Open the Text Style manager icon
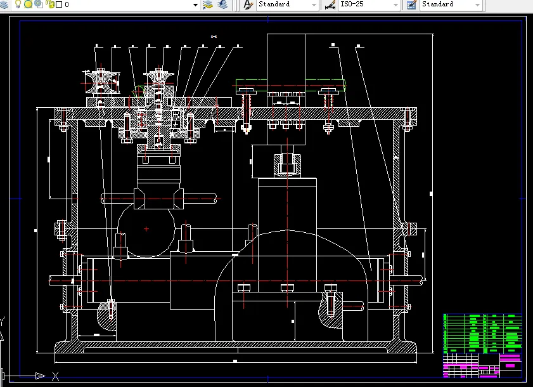Viewport: 533px width, 387px height. click(248, 4)
